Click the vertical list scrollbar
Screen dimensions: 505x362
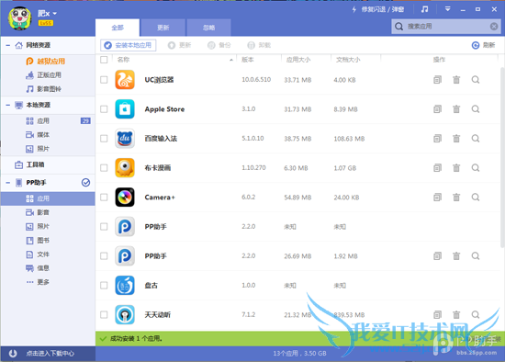tap(502, 158)
